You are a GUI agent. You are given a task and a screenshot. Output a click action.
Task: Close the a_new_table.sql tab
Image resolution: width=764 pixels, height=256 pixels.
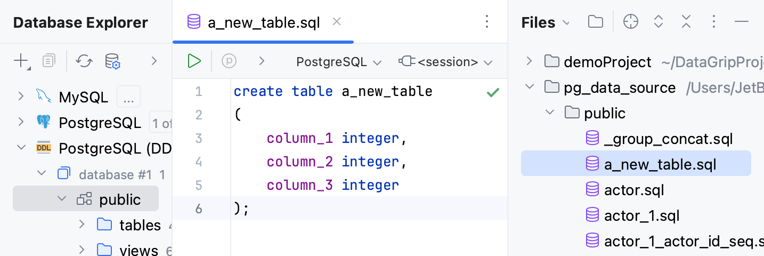click(x=337, y=22)
